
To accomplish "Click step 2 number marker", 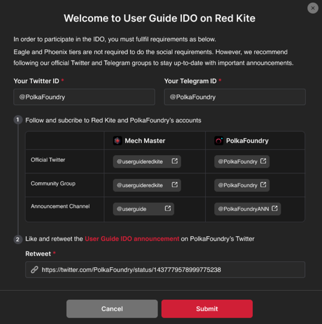I will [x=18, y=239].
